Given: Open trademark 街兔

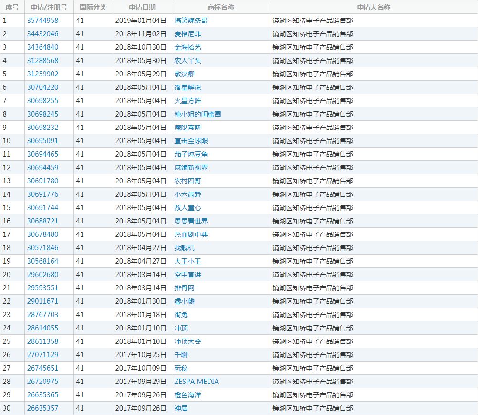Looking at the screenshot, I should point(181,315).
